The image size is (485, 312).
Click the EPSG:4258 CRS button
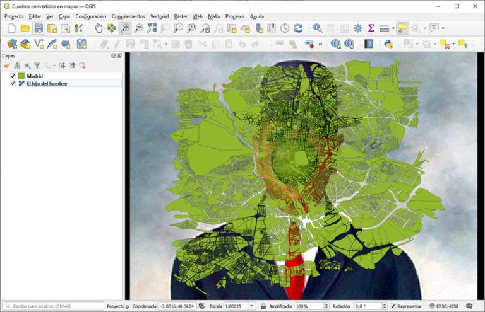pyautogui.click(x=444, y=306)
